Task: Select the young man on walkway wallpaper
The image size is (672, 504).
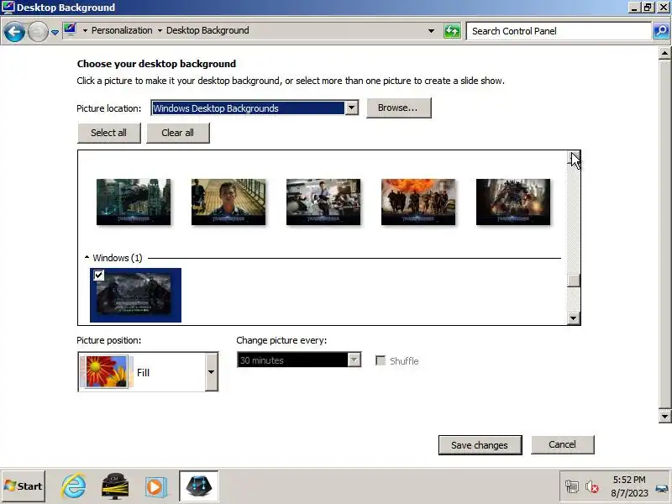Action: [x=228, y=202]
